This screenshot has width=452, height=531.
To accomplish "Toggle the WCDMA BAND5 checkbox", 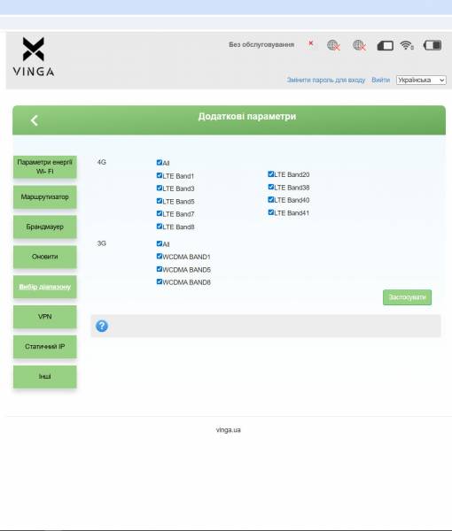I will point(160,269).
